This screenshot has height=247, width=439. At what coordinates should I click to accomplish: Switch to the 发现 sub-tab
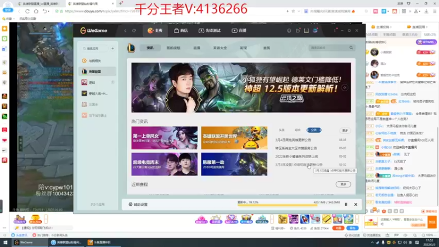243,48
